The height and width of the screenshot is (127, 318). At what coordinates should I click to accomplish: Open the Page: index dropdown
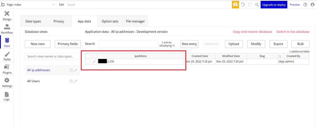click(31, 4)
